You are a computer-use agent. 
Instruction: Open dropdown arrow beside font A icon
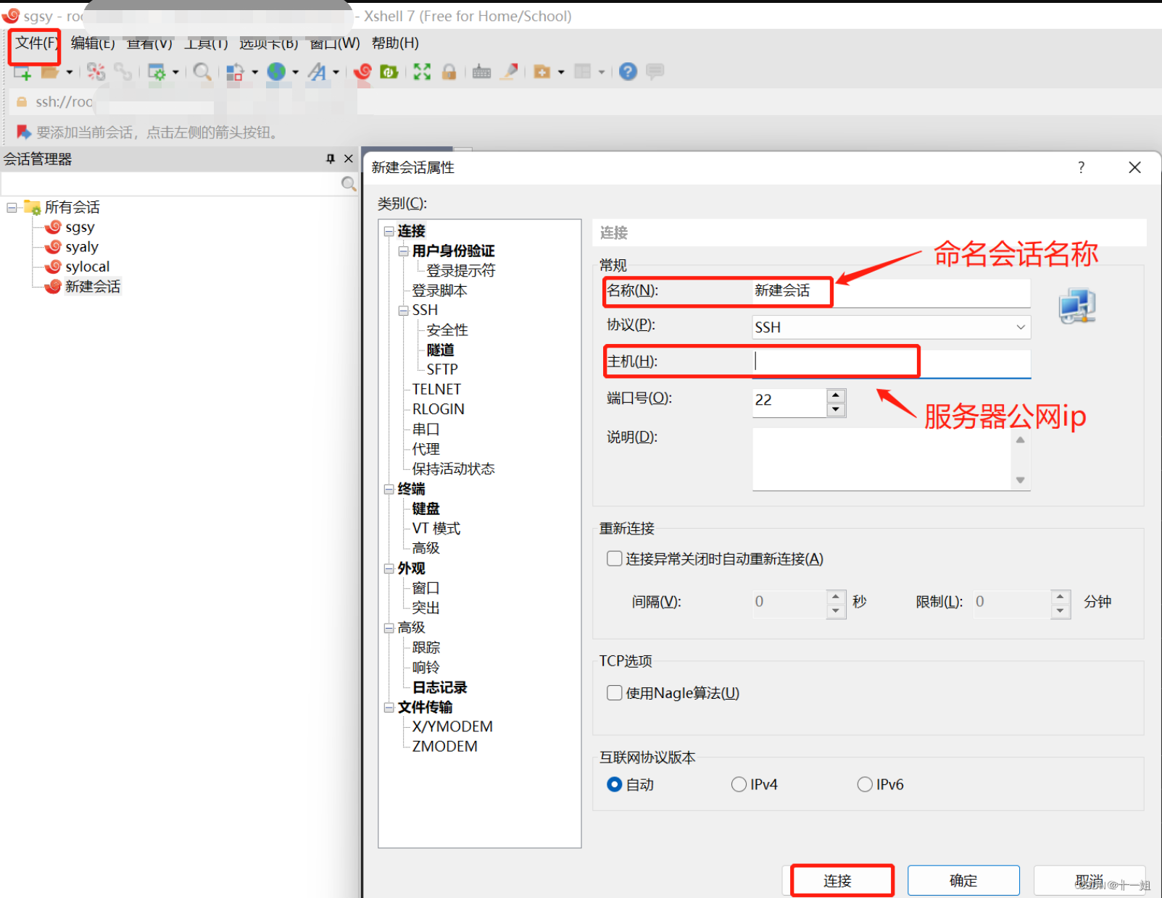click(x=336, y=72)
